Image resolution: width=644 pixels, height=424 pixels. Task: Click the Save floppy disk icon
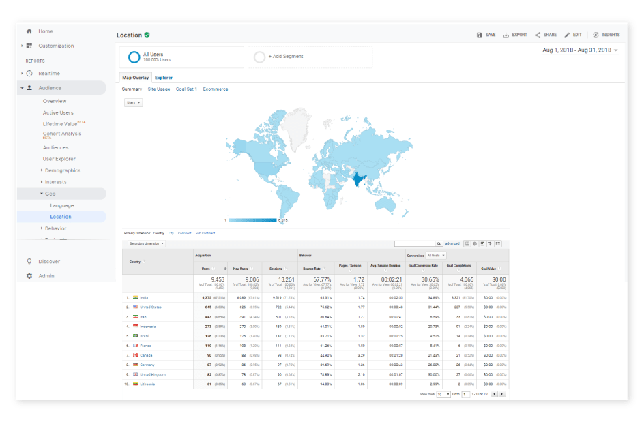(480, 35)
